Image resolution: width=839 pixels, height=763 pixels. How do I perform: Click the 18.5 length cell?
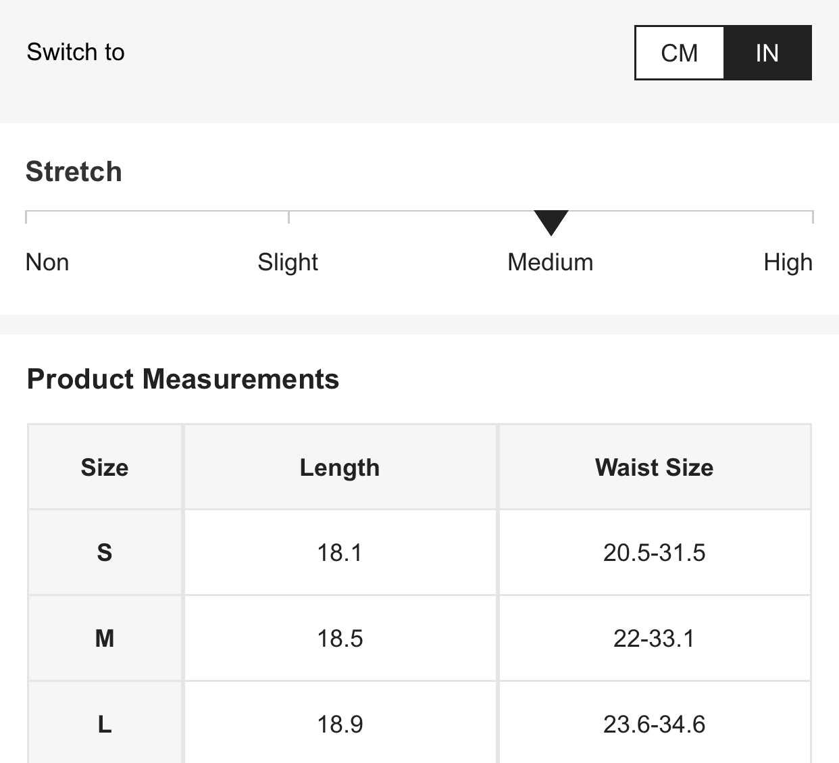340,639
